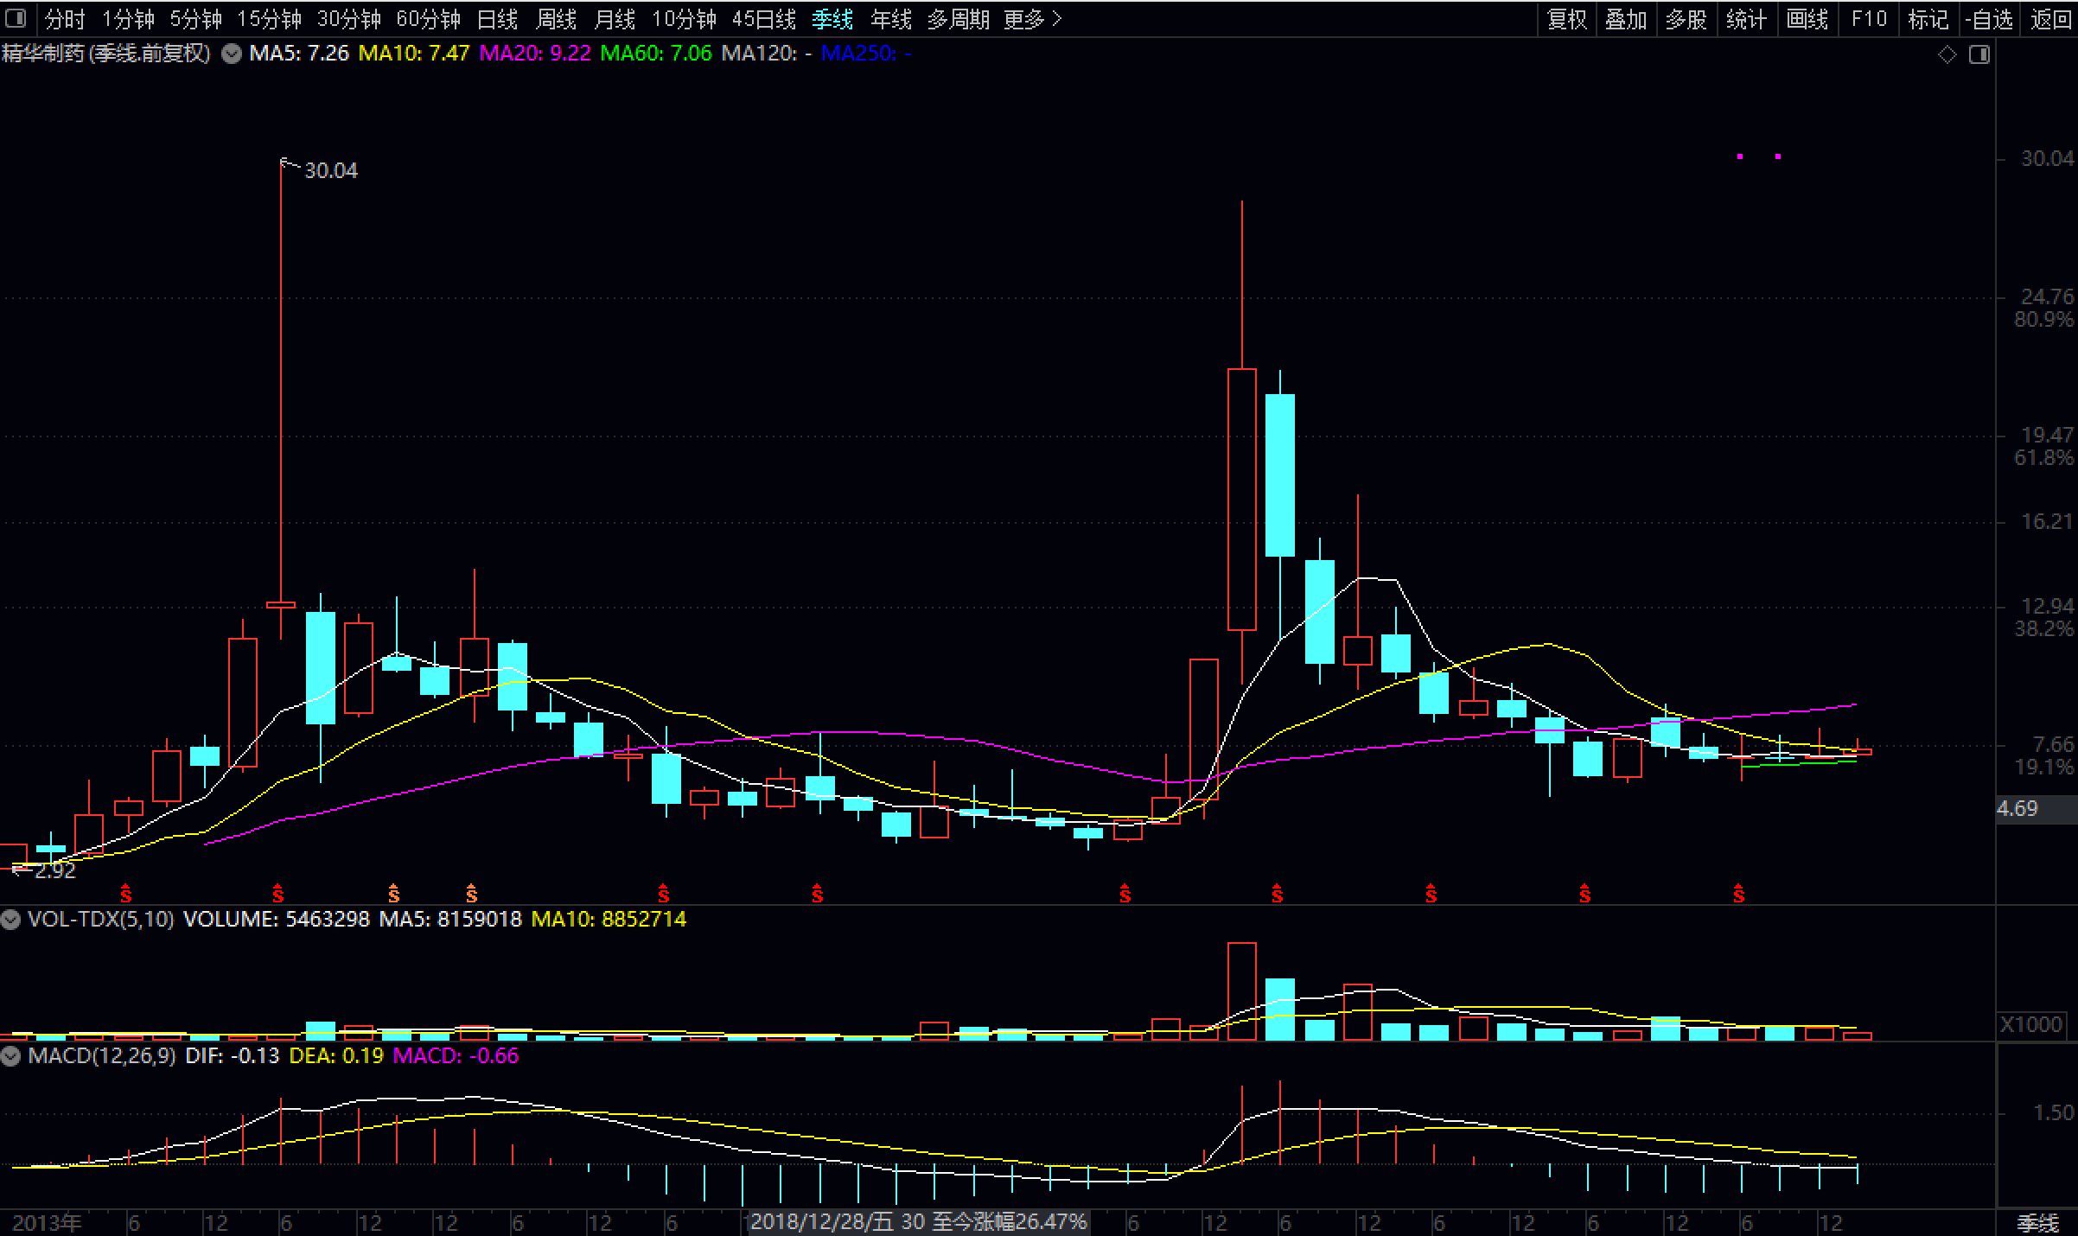Open main chart indicator dropdown next to 精华制药
2078x1236 pixels.
pyautogui.click(x=231, y=54)
